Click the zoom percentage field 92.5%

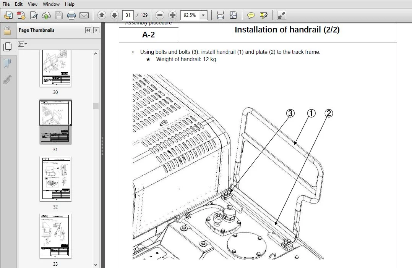click(190, 15)
